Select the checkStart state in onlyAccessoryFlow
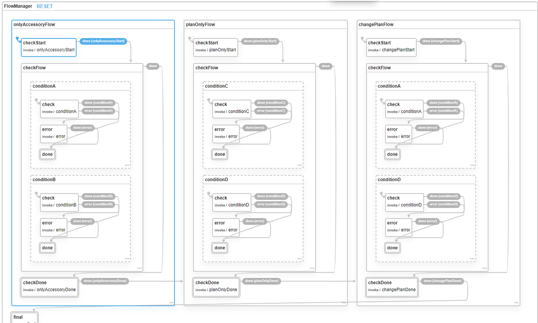The height and width of the screenshot is (323, 538). coord(48,47)
